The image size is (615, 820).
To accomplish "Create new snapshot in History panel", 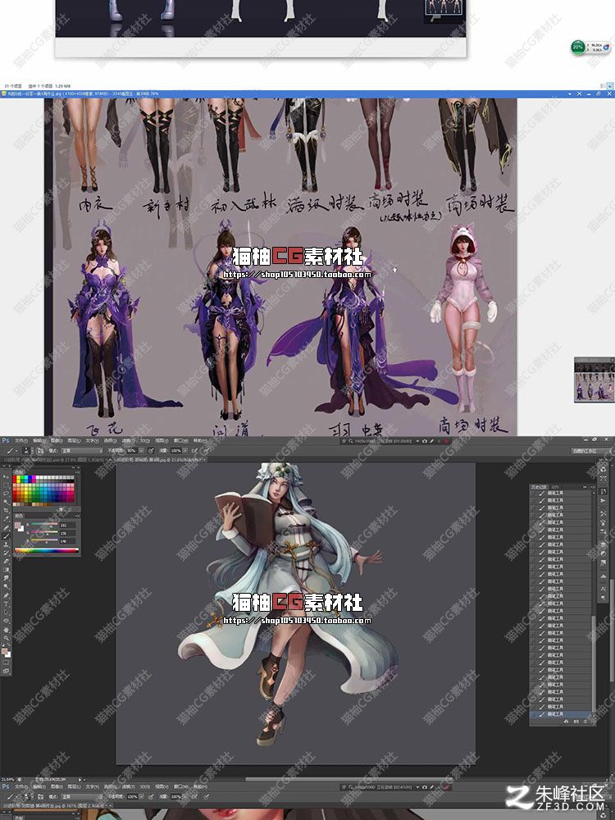I will coord(576,722).
